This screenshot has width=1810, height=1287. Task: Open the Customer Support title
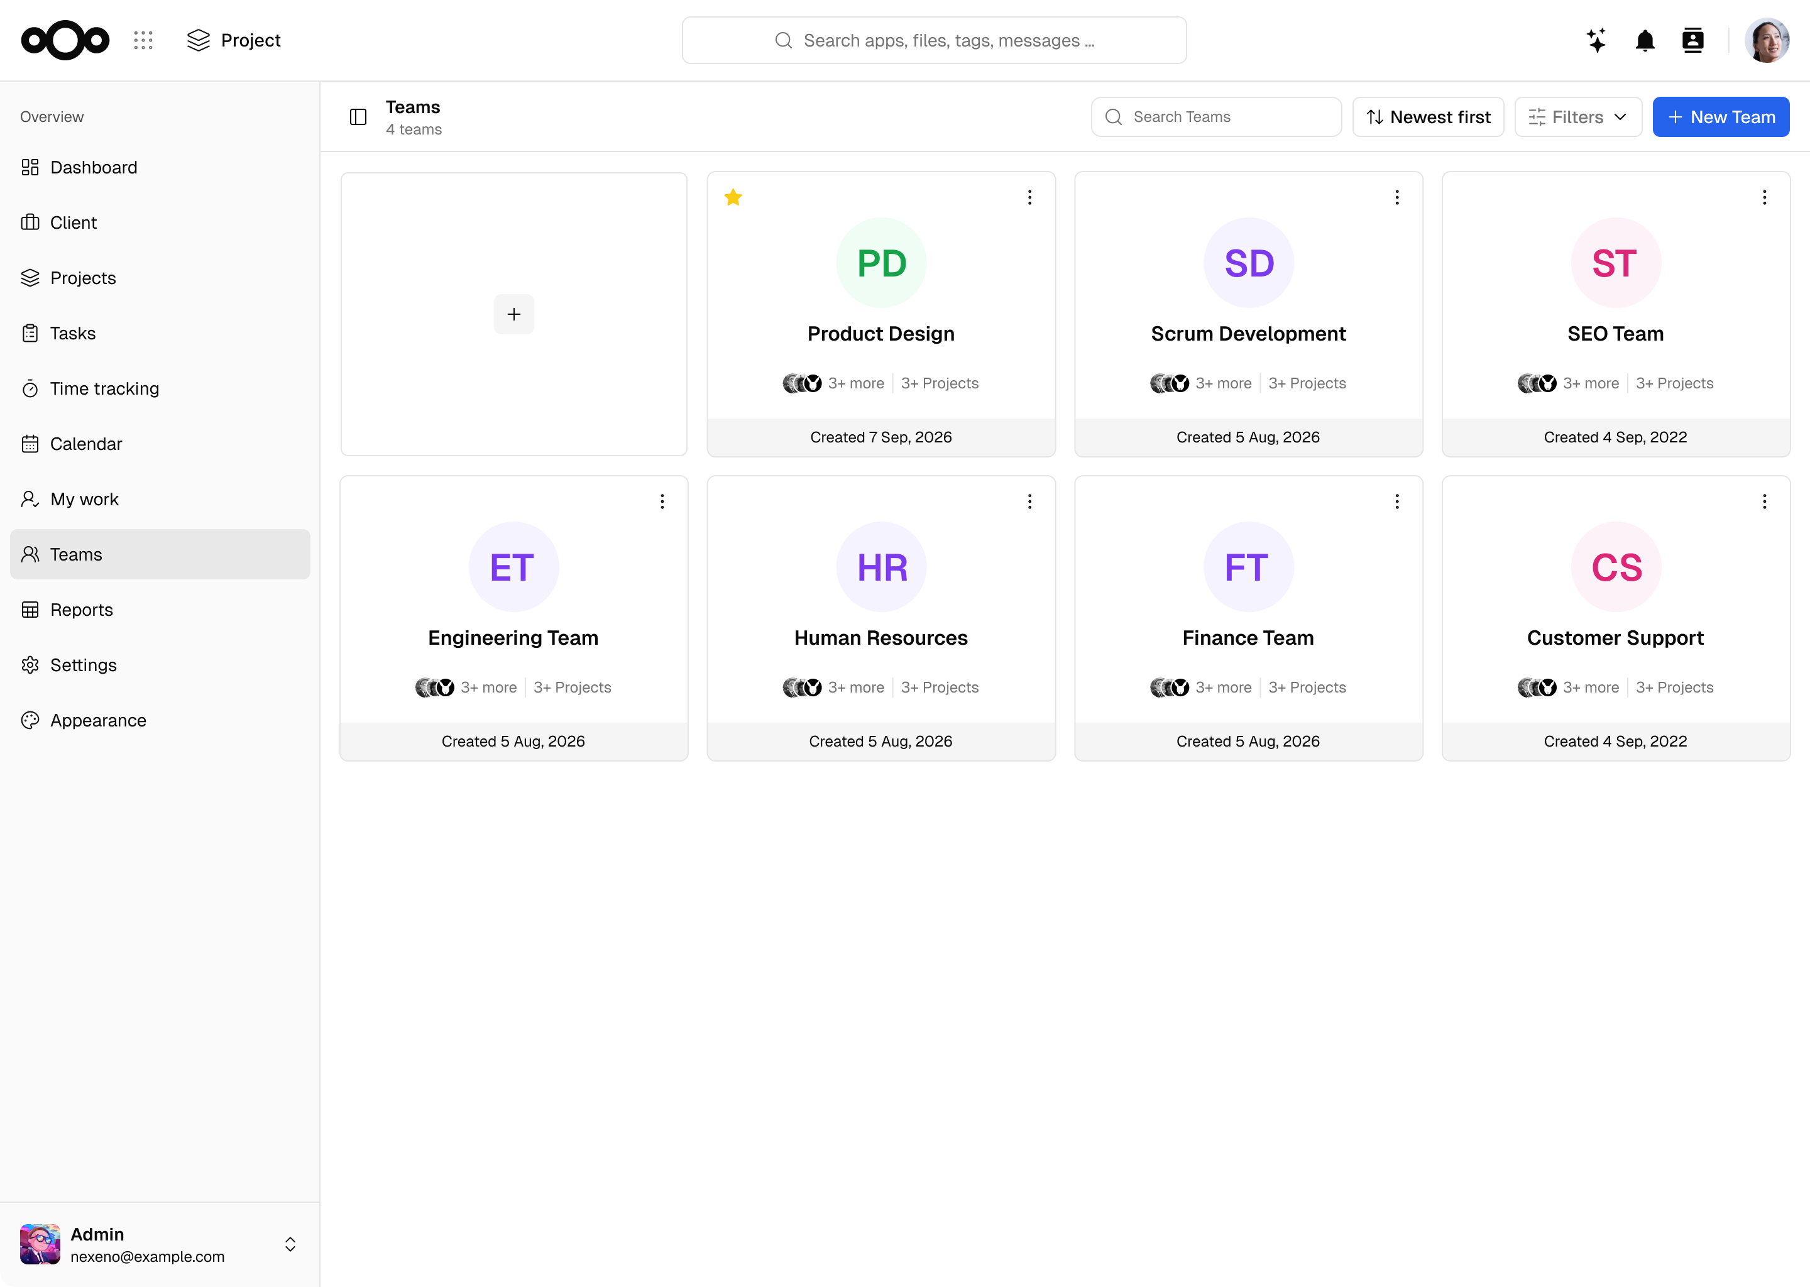point(1616,638)
